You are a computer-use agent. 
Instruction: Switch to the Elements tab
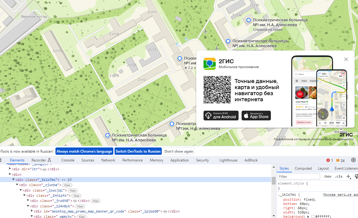(17, 160)
